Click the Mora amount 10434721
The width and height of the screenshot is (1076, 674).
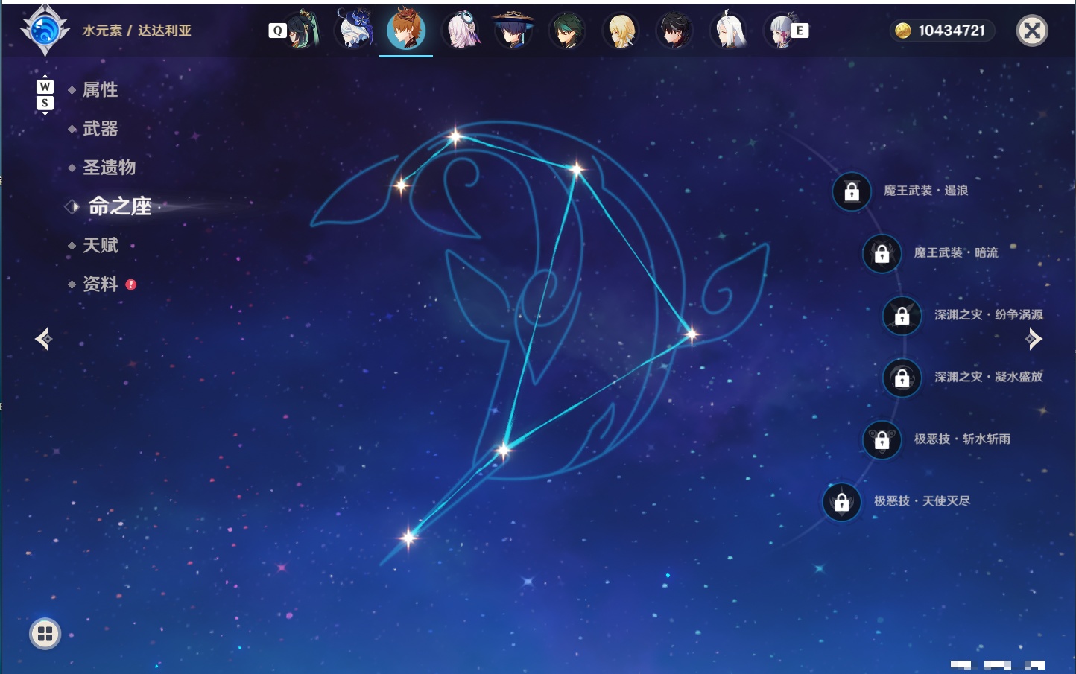[952, 31]
